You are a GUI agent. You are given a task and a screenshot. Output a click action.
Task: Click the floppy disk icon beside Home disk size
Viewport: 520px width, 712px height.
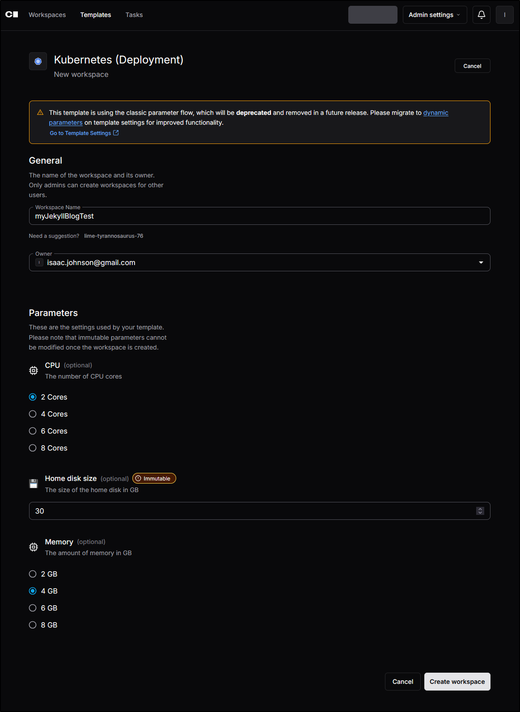(x=33, y=483)
